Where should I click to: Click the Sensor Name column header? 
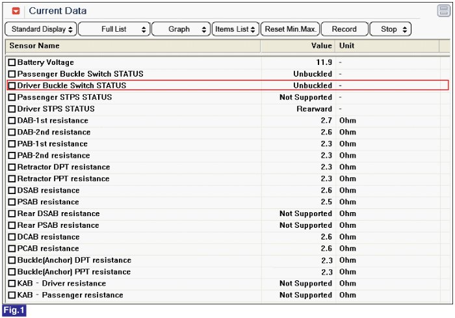click(x=133, y=46)
